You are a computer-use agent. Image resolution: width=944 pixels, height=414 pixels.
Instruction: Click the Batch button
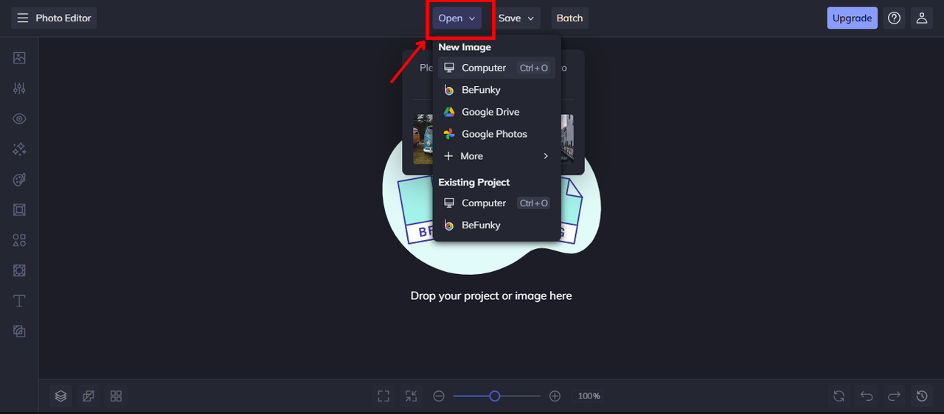tap(569, 18)
